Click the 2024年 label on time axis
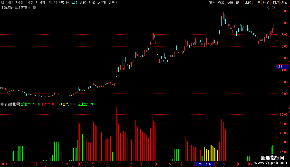This screenshot has height=167, width=290. coord(5,164)
